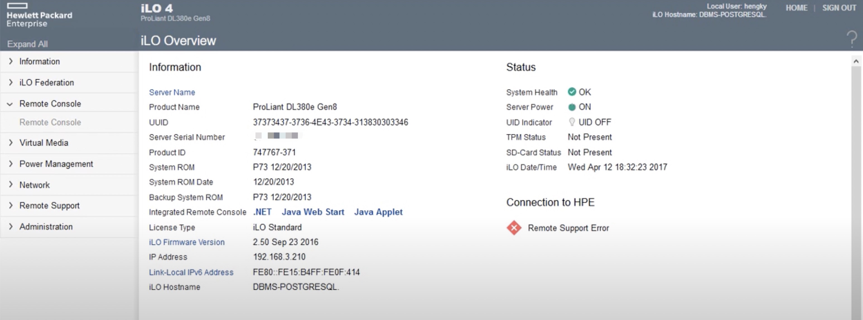Click the System Health OK green icon
This screenshot has width=863, height=320.
click(572, 92)
